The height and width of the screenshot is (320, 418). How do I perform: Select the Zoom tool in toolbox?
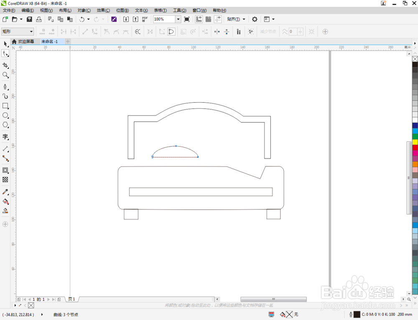5,75
